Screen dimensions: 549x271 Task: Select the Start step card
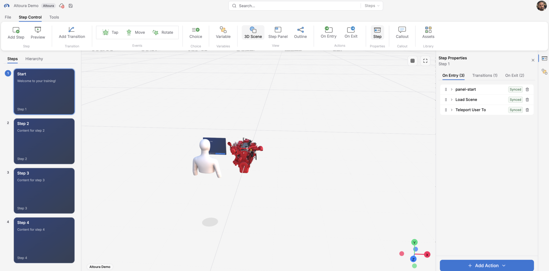[44, 91]
